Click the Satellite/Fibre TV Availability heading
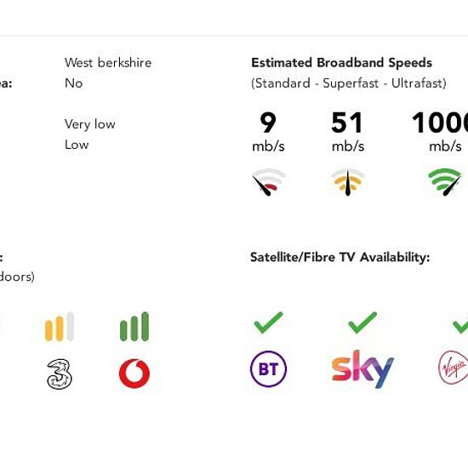The image size is (468, 468). (x=340, y=257)
